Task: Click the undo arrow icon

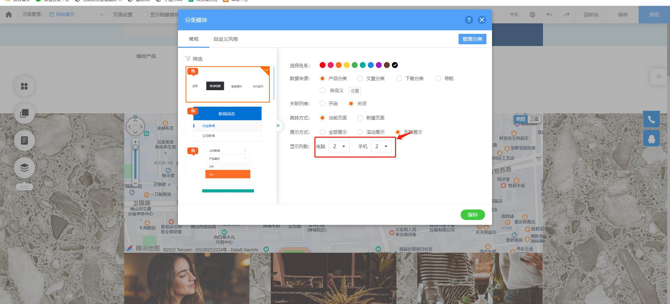Action: [549, 15]
